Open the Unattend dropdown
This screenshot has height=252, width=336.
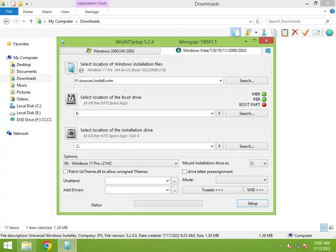(x=167, y=181)
